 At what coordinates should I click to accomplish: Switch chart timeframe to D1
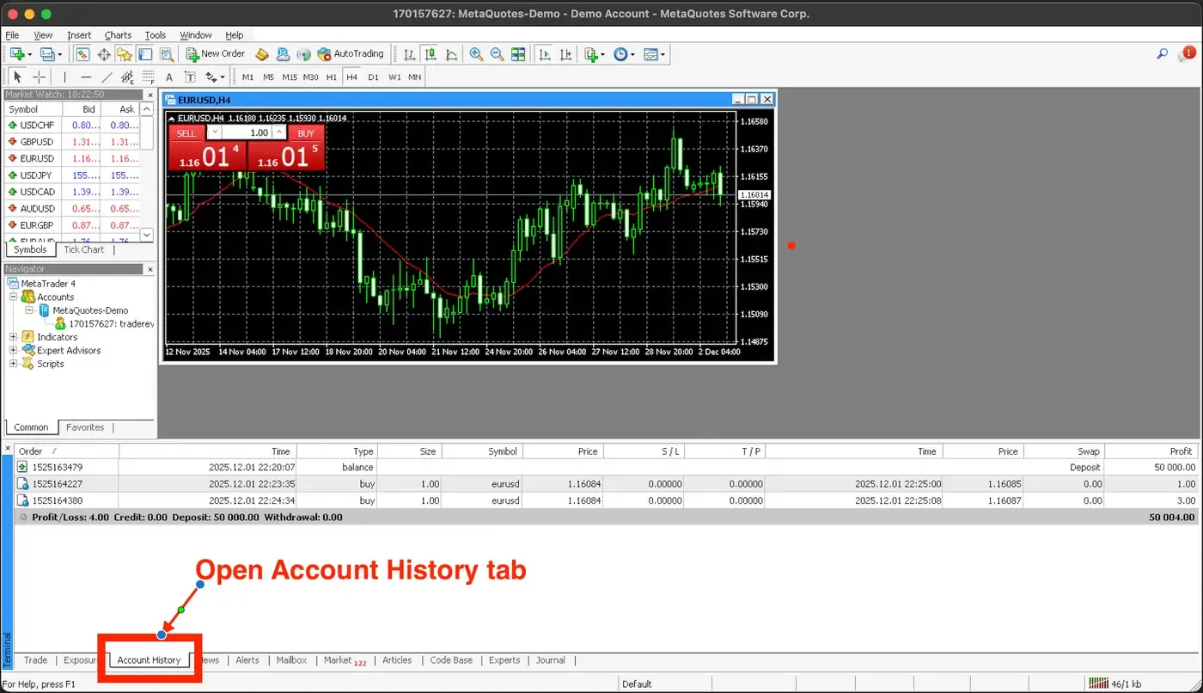coord(373,77)
